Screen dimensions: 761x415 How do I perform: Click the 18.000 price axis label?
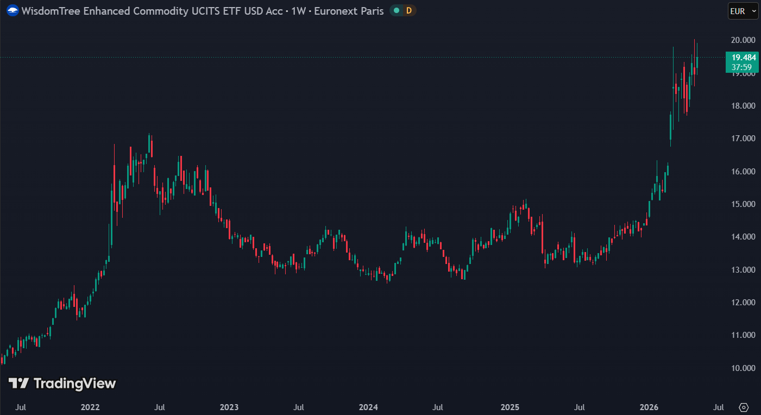click(x=743, y=106)
